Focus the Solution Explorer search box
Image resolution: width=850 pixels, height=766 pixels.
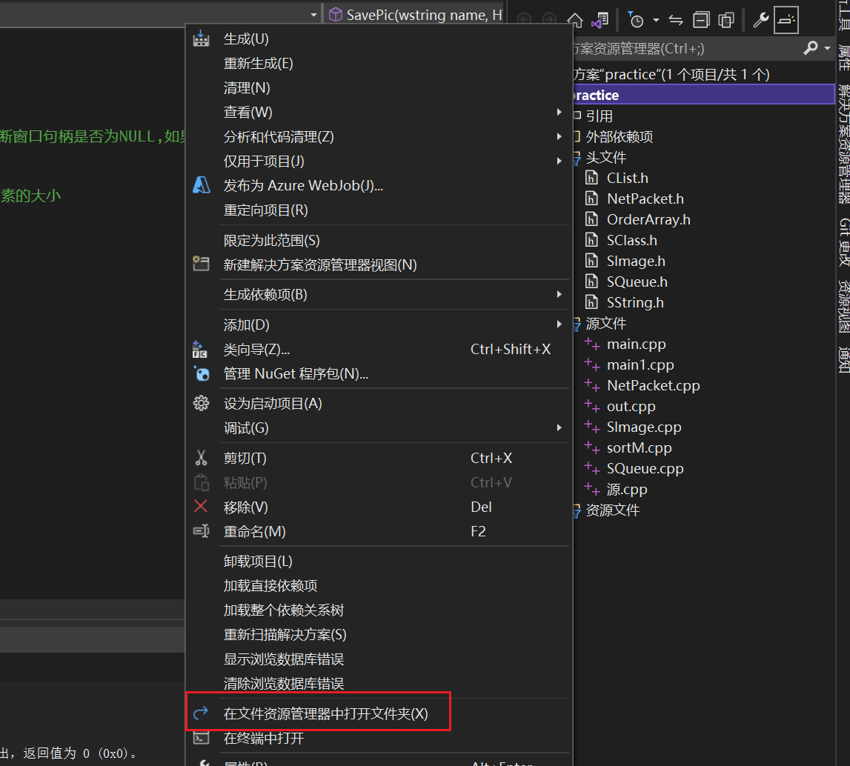pos(685,49)
